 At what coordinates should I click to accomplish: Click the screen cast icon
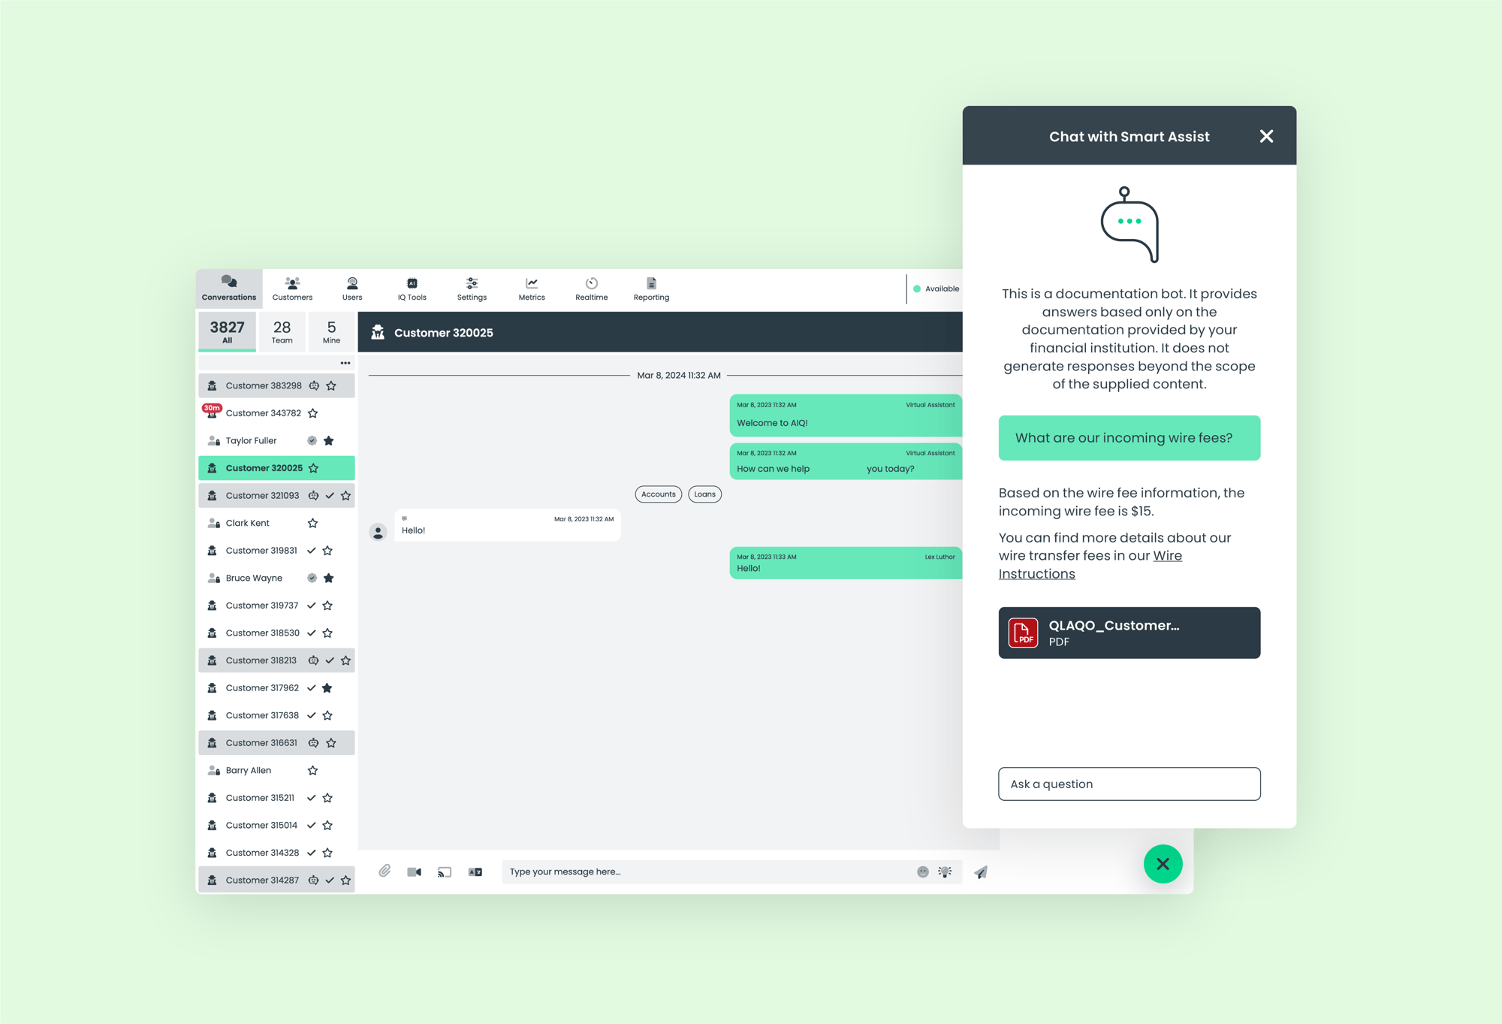[x=445, y=871]
